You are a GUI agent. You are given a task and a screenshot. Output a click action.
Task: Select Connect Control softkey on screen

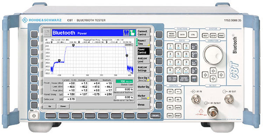click(143, 33)
